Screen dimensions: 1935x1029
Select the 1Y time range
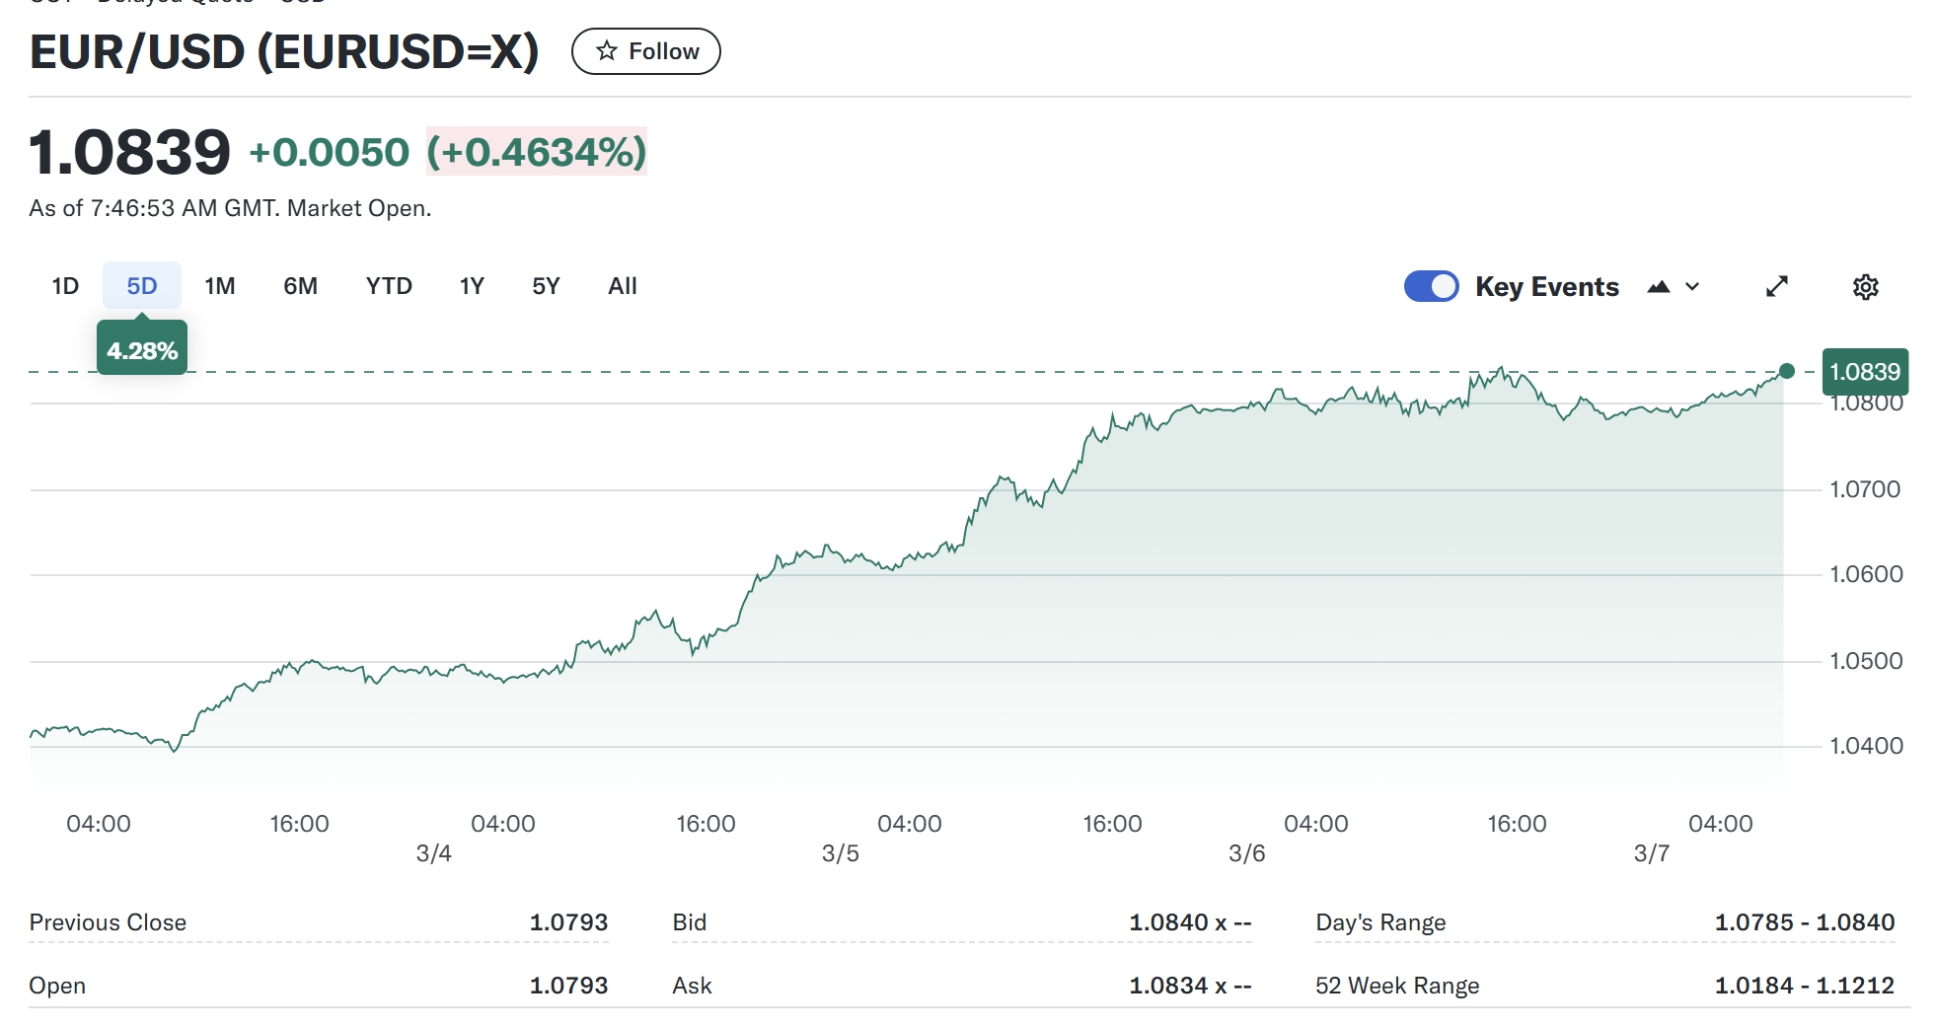click(472, 286)
